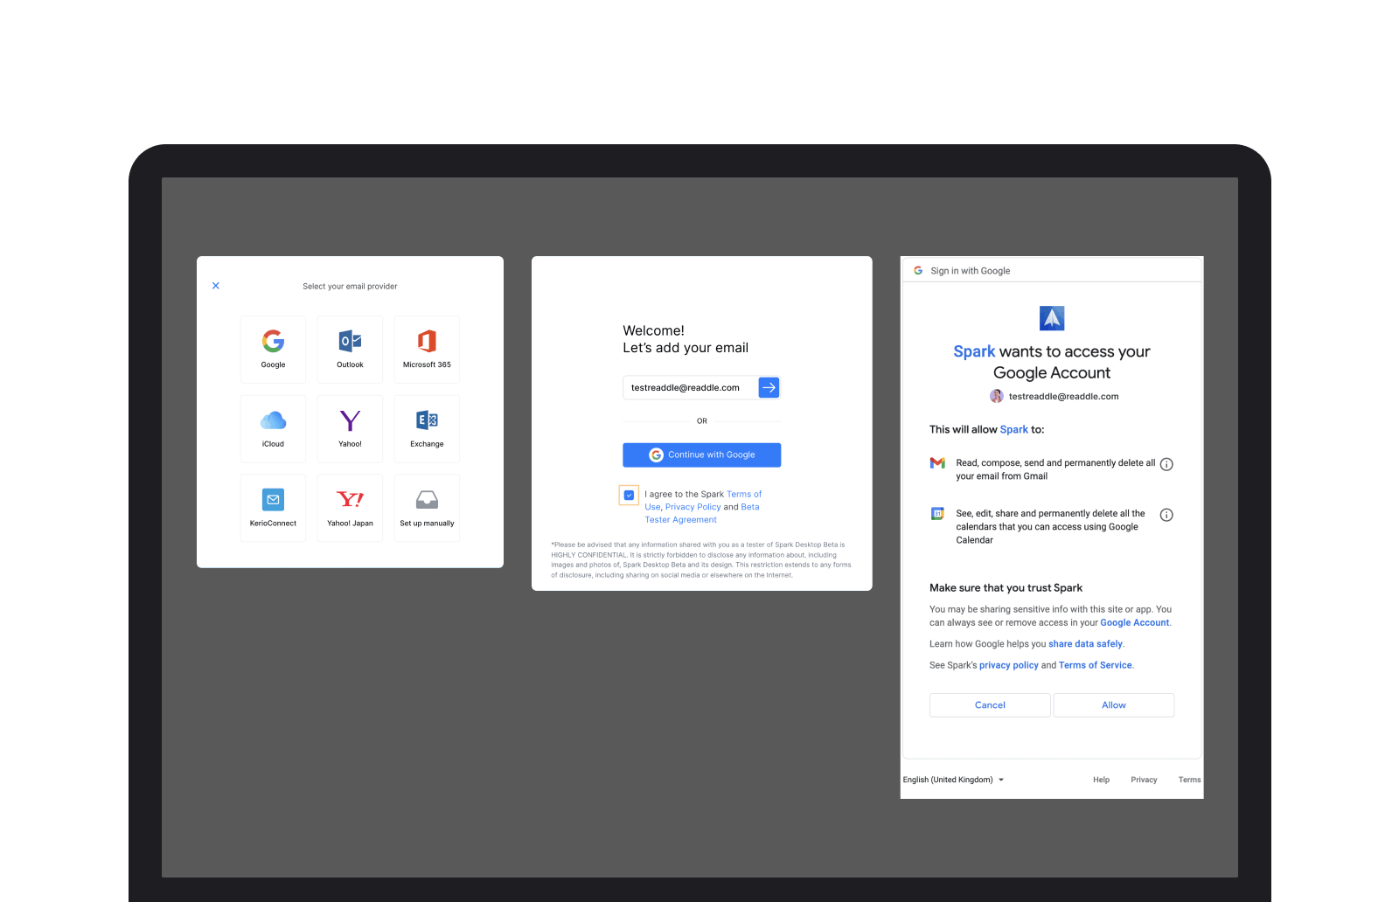Screen dimensions: 1399x902
Task: Open Spark's privacy policy link
Action: 1008,665
